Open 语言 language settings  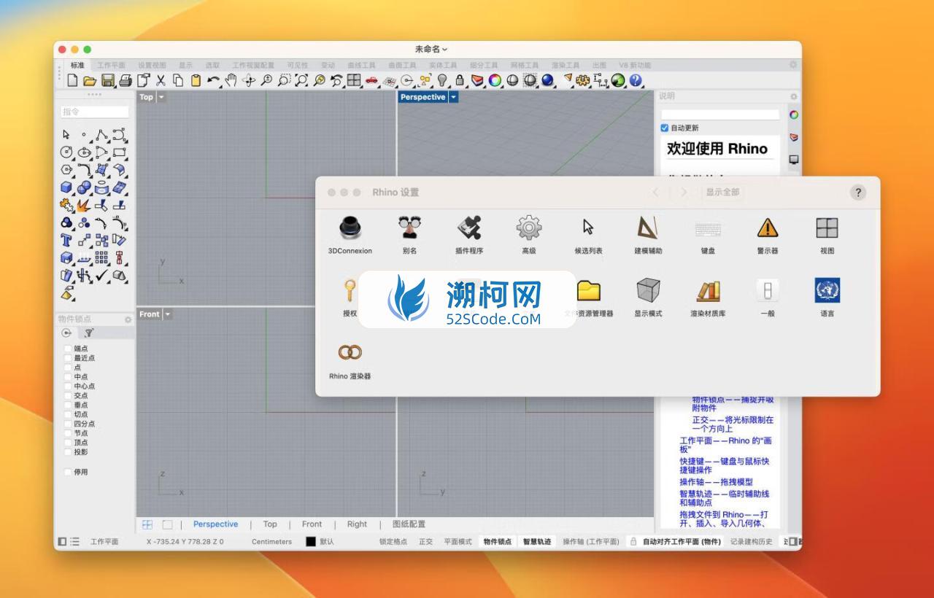point(827,298)
